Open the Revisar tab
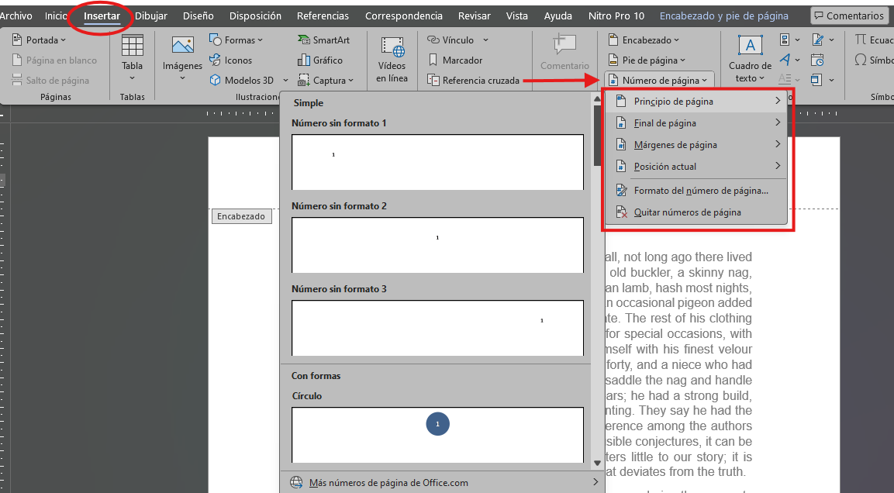The width and height of the screenshot is (894, 493). (475, 16)
